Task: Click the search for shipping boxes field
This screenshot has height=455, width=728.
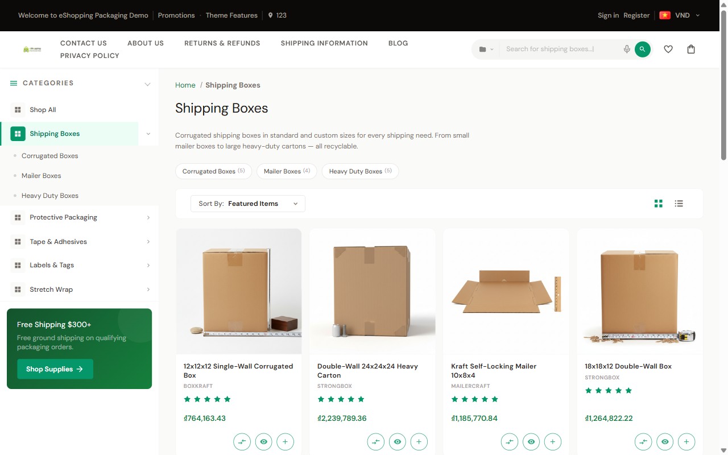Action: tap(560, 49)
